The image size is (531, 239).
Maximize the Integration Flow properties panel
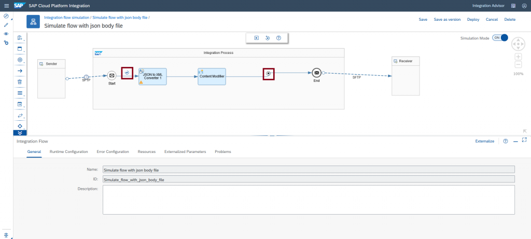524,140
